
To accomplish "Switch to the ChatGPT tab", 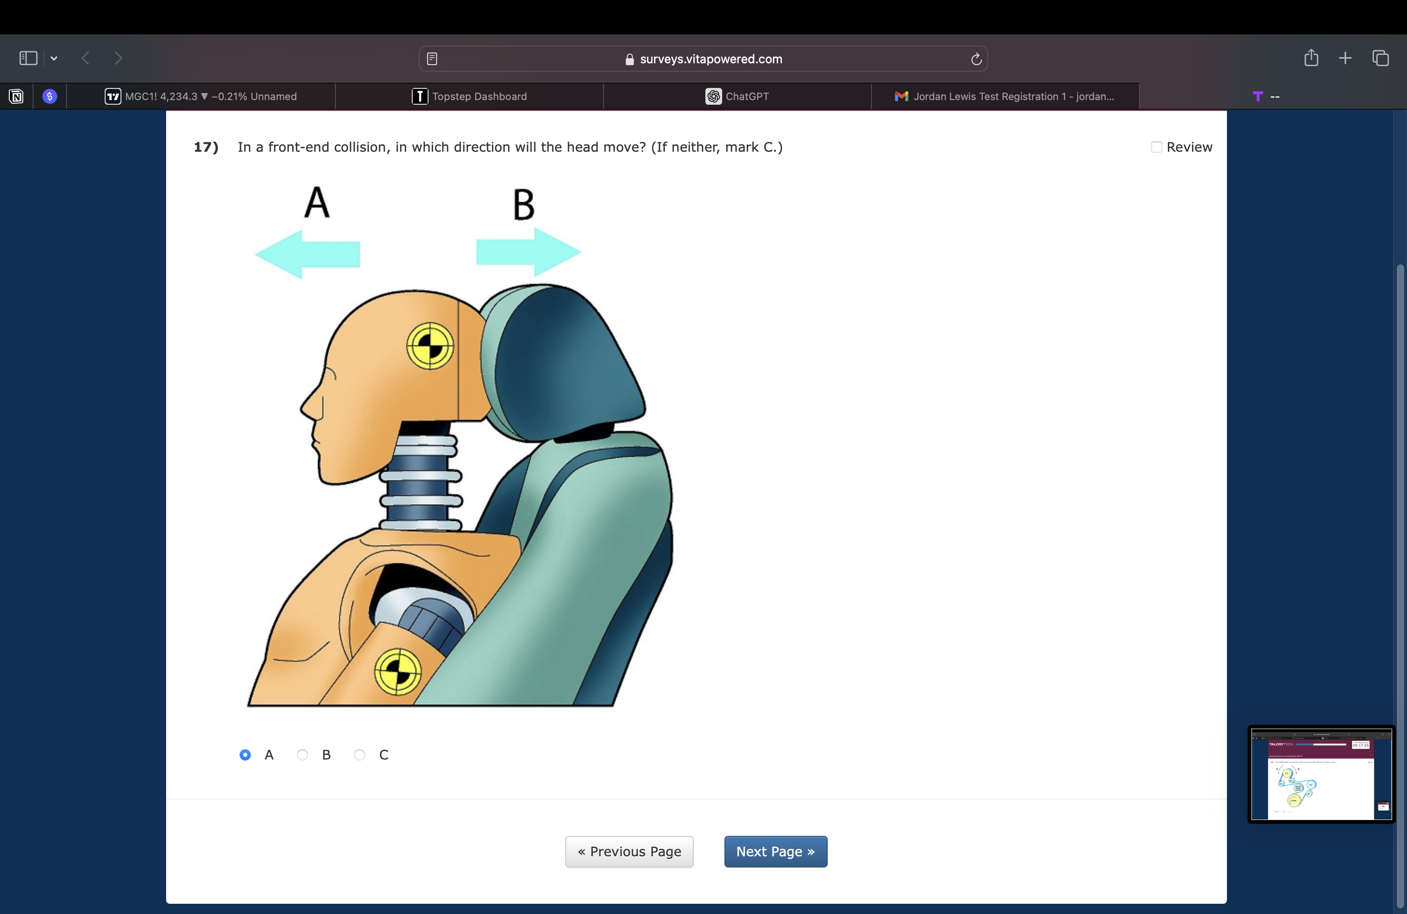I will pos(737,96).
